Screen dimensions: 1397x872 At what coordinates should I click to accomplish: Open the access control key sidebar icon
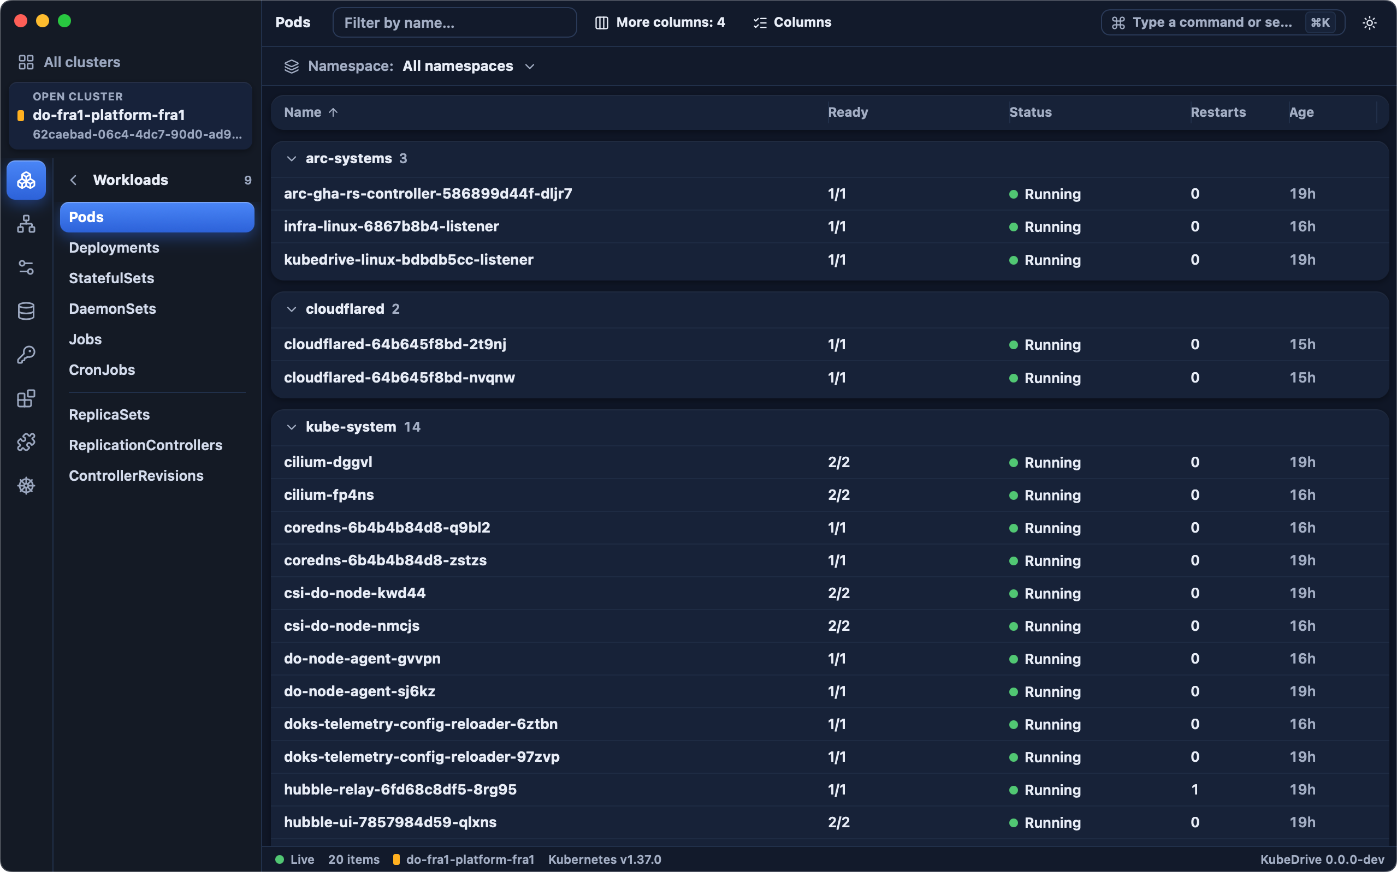26,355
